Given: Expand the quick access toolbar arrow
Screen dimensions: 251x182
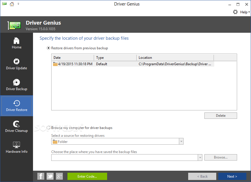Looking at the screenshot, I should click(x=19, y=4).
